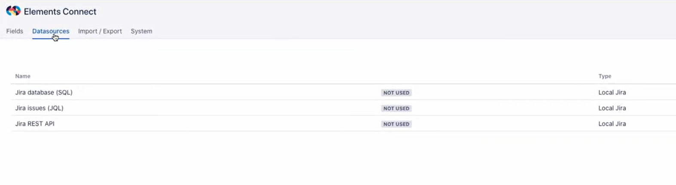Click the Type column header
Screen dimensions: 676x185
[605, 76]
